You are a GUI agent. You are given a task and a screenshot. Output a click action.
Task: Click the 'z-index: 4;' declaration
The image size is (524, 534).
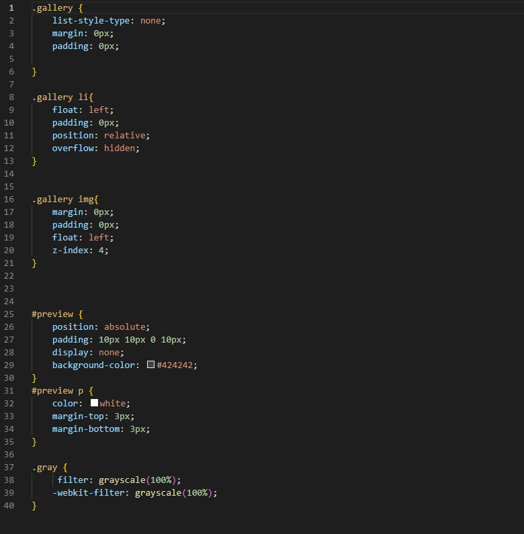click(81, 251)
